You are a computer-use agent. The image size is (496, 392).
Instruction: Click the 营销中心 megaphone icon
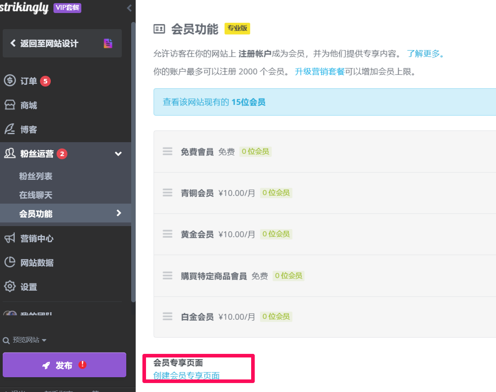click(10, 238)
